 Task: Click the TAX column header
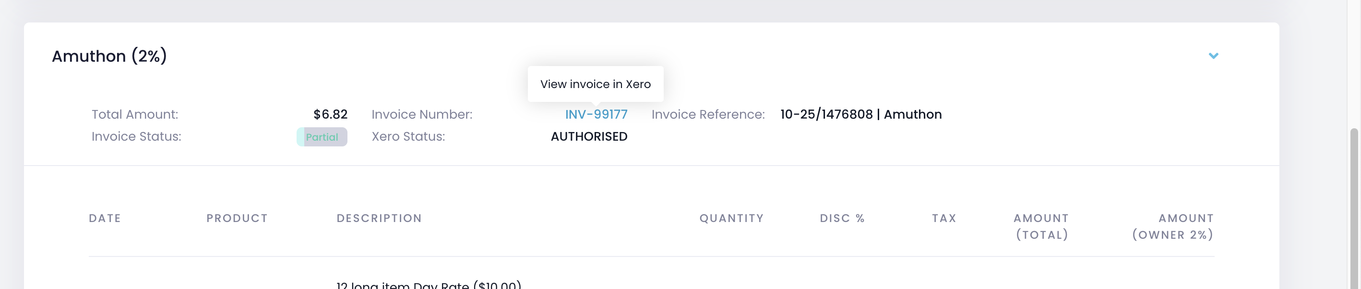tap(943, 218)
